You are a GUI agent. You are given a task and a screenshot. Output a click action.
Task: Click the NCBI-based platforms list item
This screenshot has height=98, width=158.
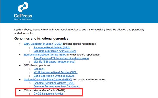point(37,65)
